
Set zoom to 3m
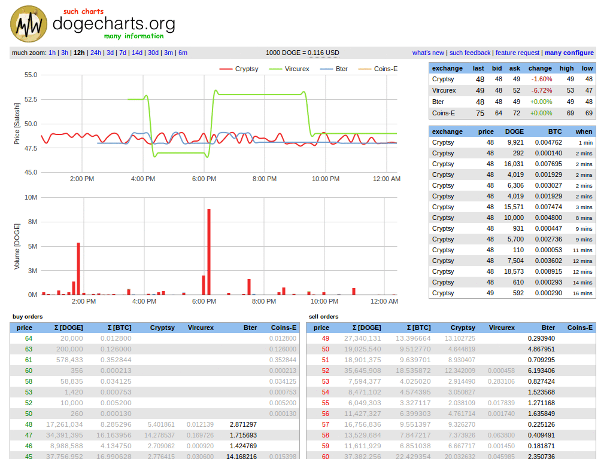pyautogui.click(x=168, y=53)
